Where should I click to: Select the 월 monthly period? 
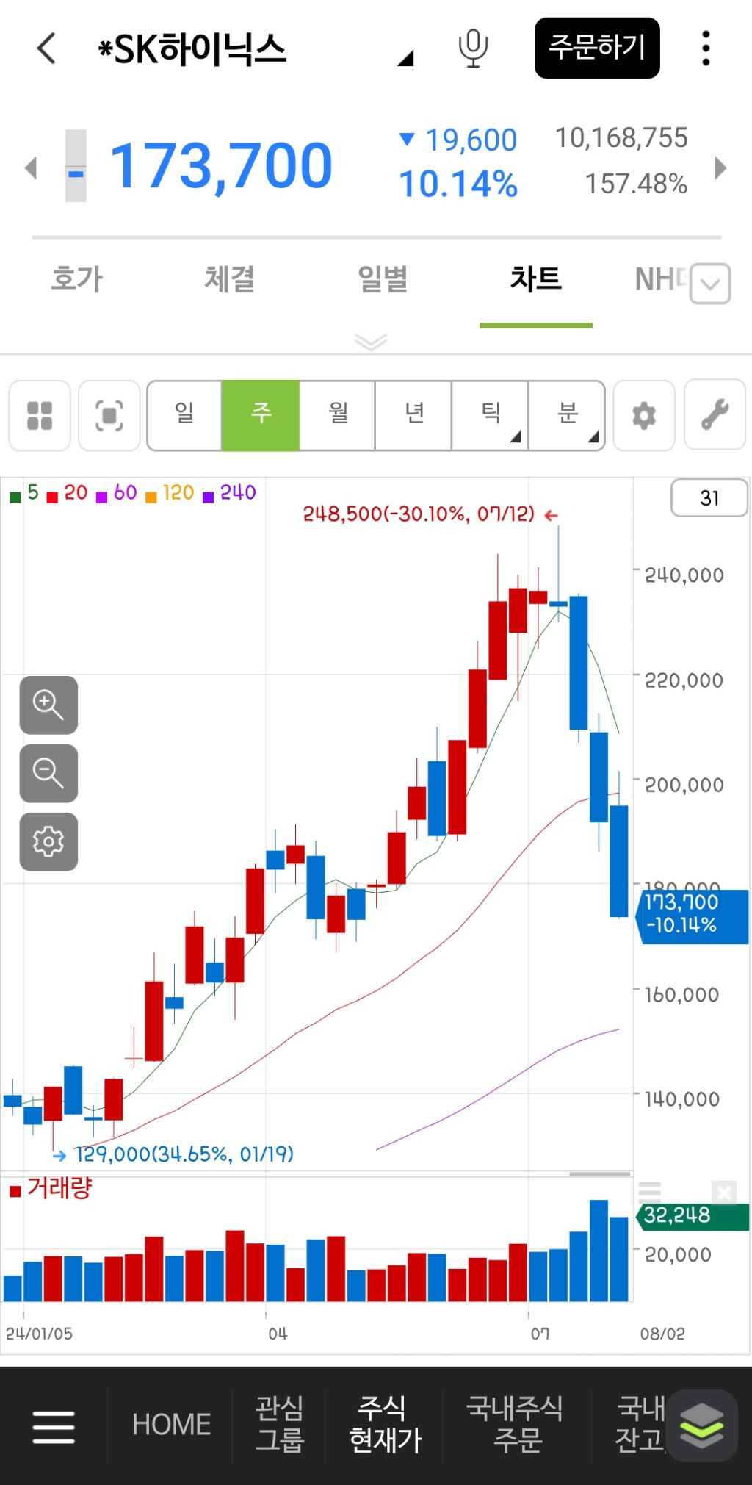click(x=338, y=415)
